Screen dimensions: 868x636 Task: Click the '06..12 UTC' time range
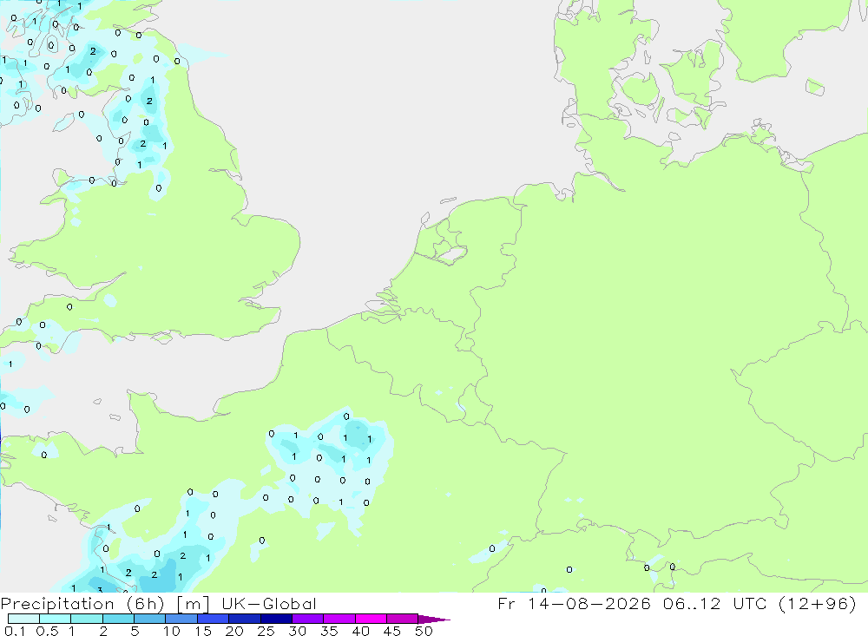(715, 603)
